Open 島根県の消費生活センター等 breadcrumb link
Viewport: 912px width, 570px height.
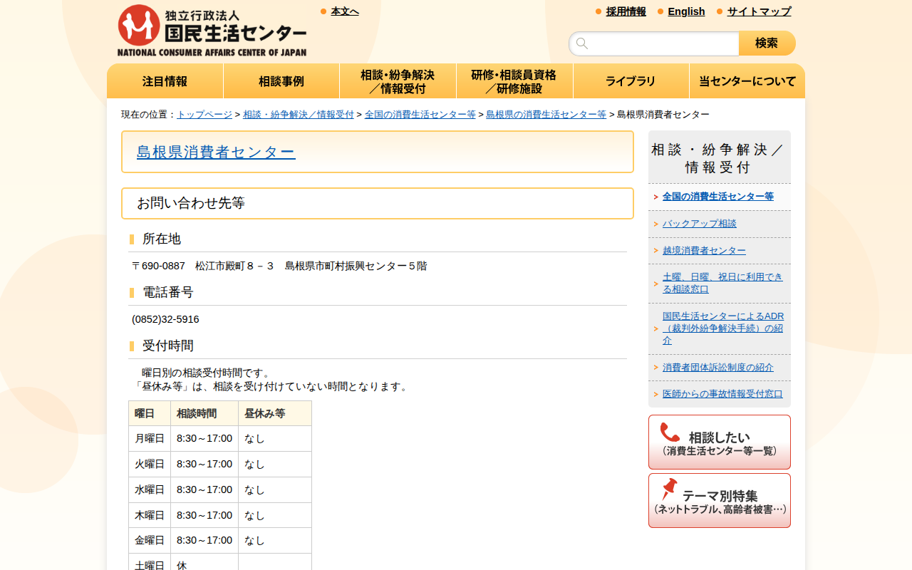546,115
